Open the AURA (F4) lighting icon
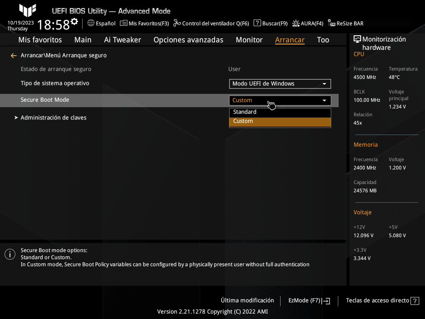 [x=296, y=23]
